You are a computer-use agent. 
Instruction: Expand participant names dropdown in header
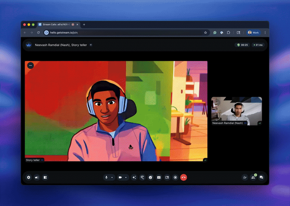[x=91, y=45]
